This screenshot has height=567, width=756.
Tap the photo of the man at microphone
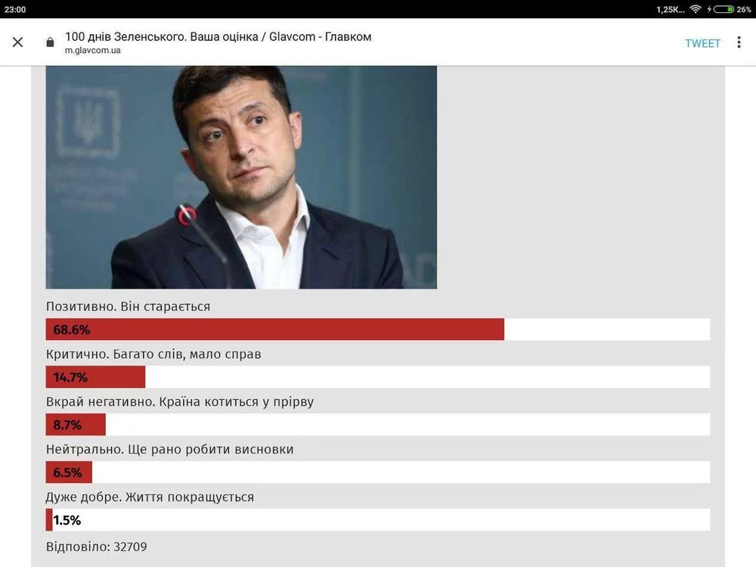[241, 177]
